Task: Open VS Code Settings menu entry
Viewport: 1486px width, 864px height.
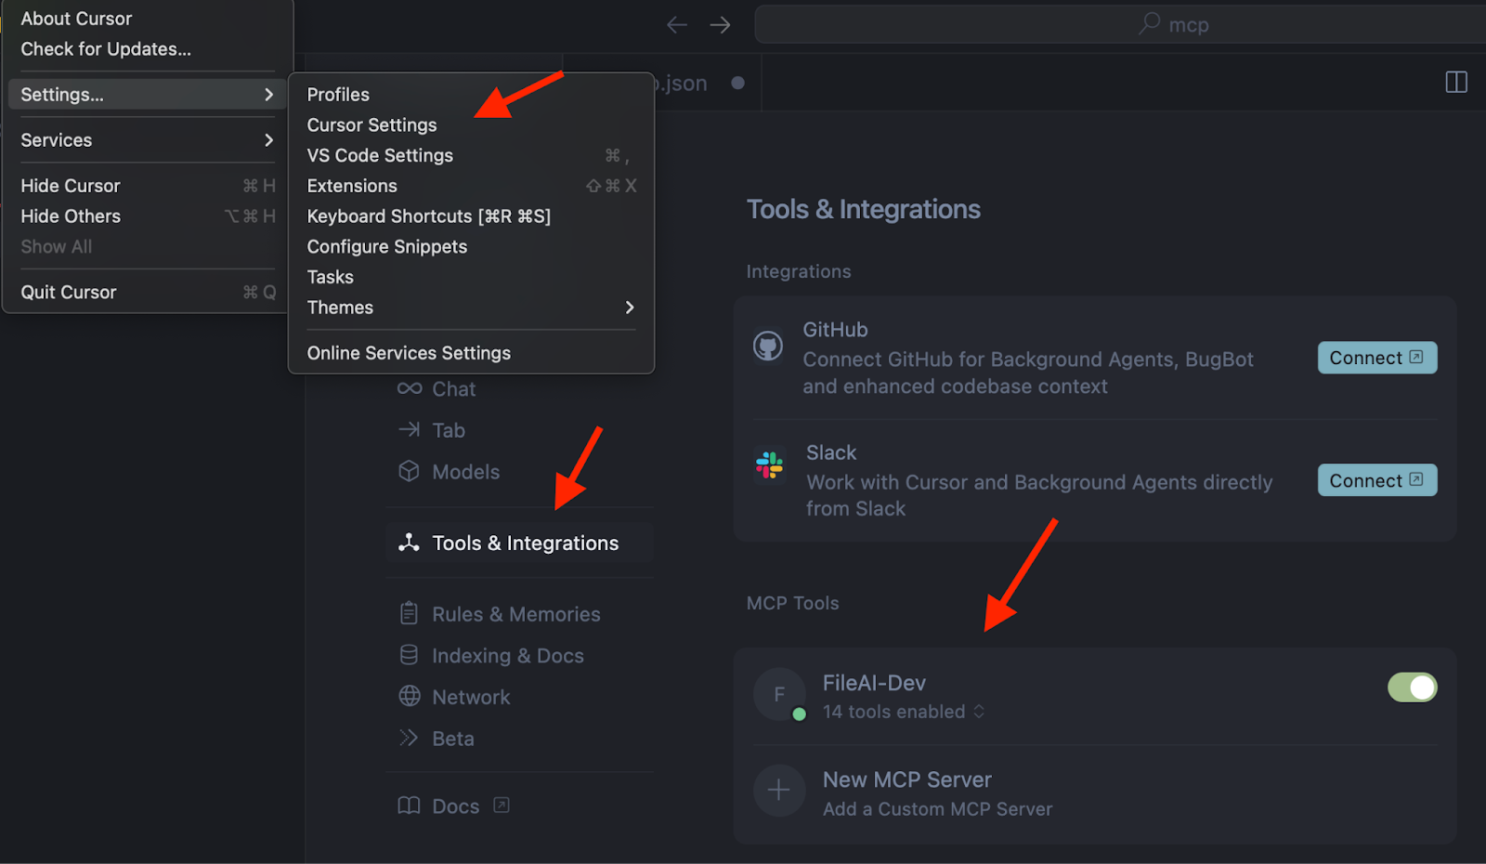Action: click(x=471, y=155)
